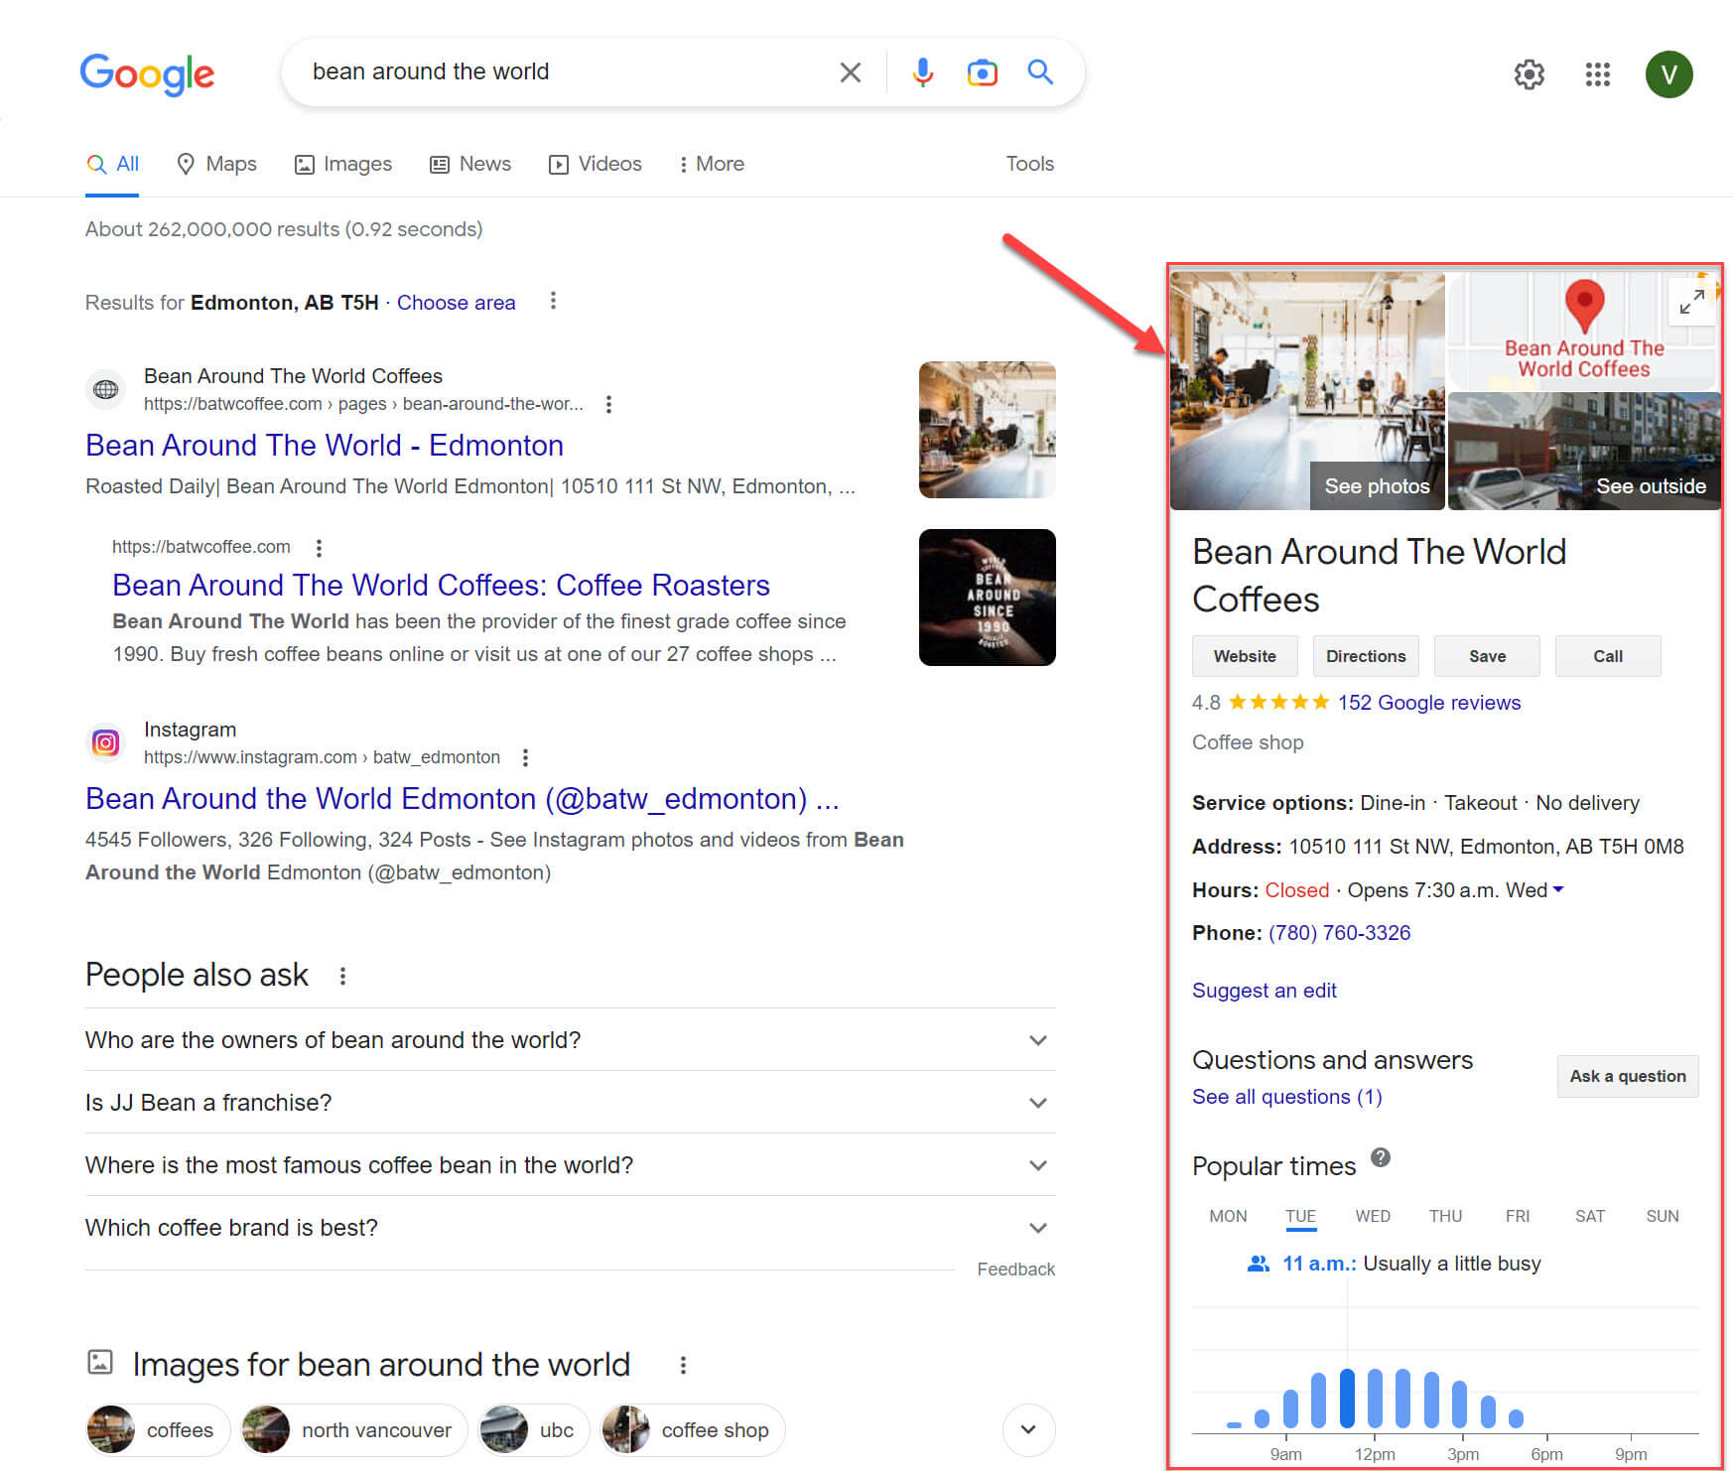Open three-dot menu beside People also ask
Viewport: 1733px width, 1471px height.
(x=342, y=976)
